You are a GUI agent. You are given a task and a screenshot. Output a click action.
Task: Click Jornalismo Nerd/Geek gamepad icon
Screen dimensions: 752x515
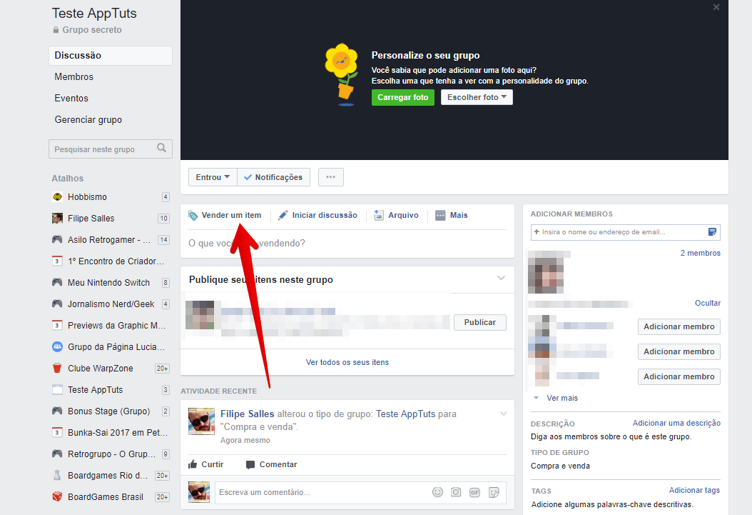tap(57, 304)
